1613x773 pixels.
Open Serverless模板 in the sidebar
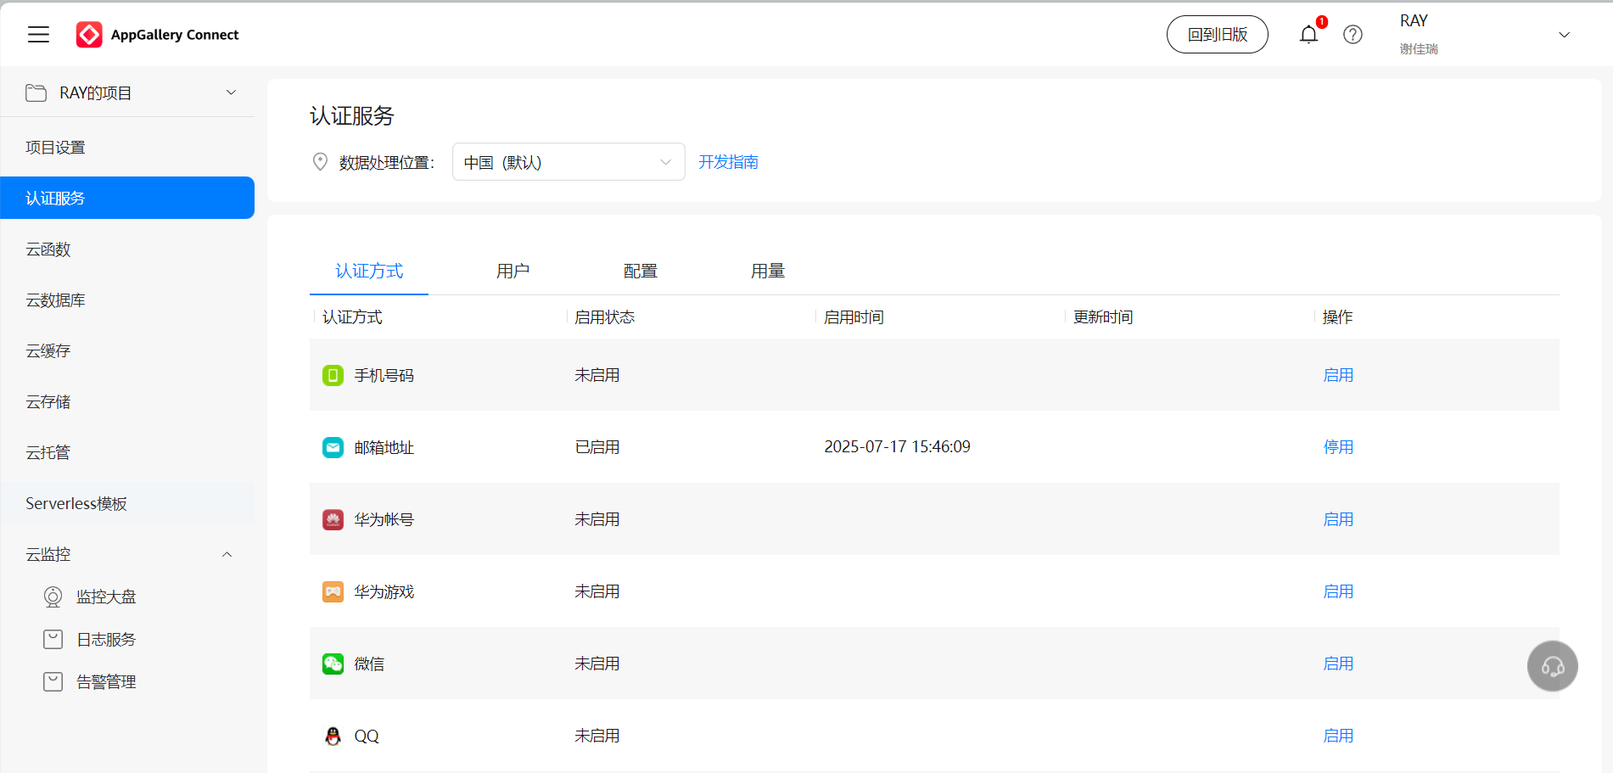point(127,503)
